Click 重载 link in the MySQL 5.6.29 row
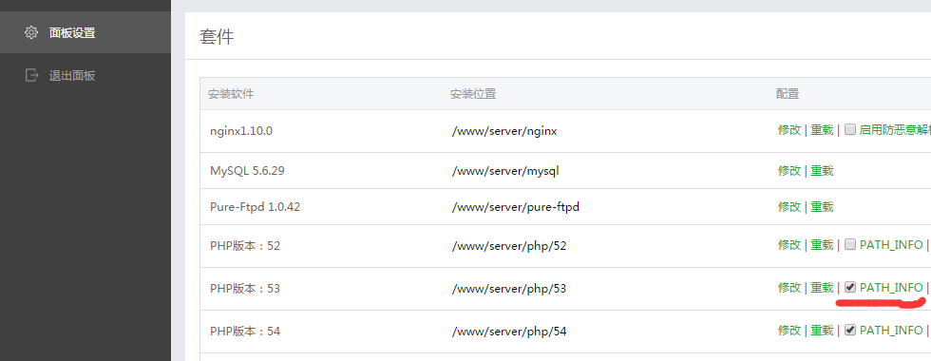931x361 pixels. pyautogui.click(x=823, y=171)
